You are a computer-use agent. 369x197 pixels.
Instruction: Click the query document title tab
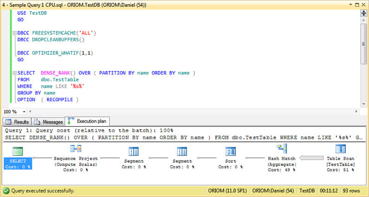coord(74,5)
